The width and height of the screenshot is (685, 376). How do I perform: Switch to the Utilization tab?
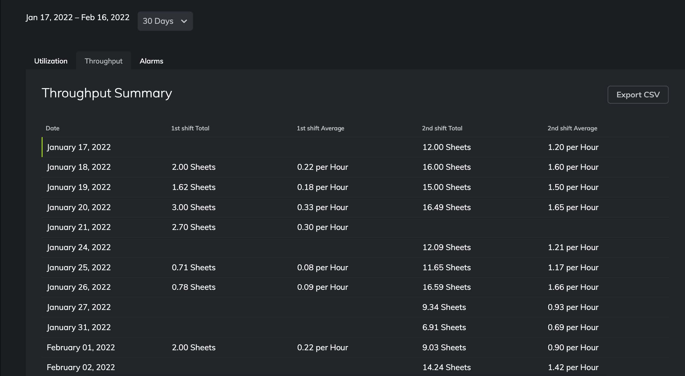(x=51, y=61)
